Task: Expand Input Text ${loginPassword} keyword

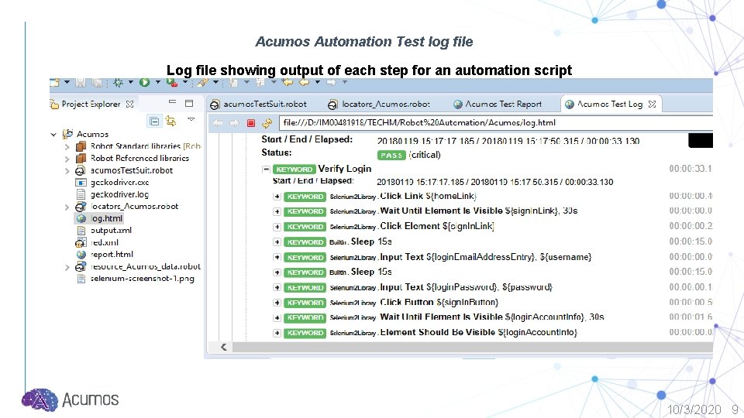Action: click(277, 288)
